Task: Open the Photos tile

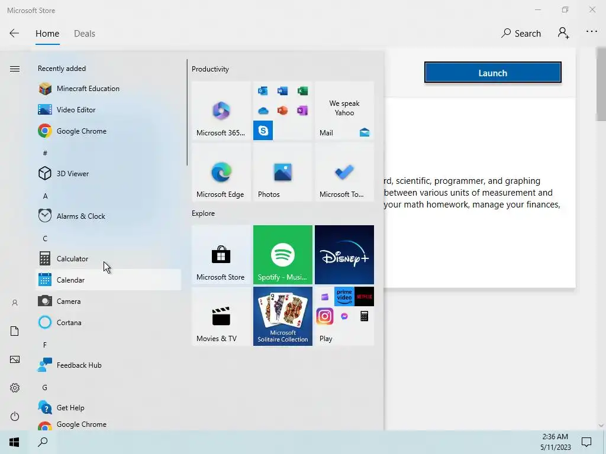Action: point(283,172)
